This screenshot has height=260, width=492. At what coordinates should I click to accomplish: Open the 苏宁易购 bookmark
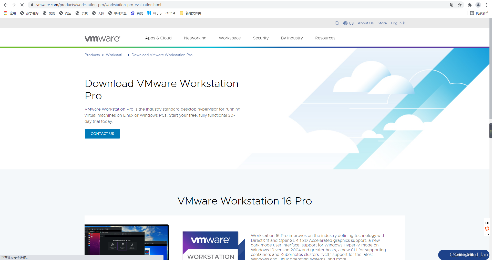pos(29,13)
